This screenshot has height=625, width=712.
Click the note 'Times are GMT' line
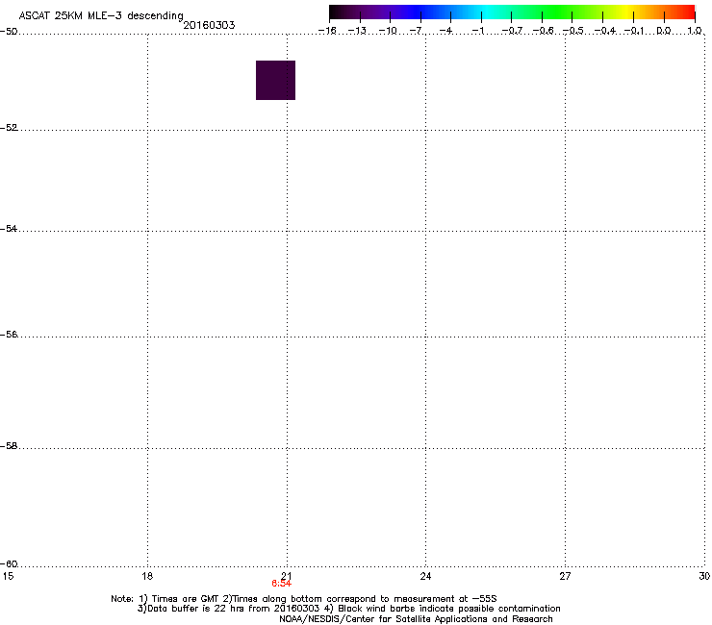(304, 599)
